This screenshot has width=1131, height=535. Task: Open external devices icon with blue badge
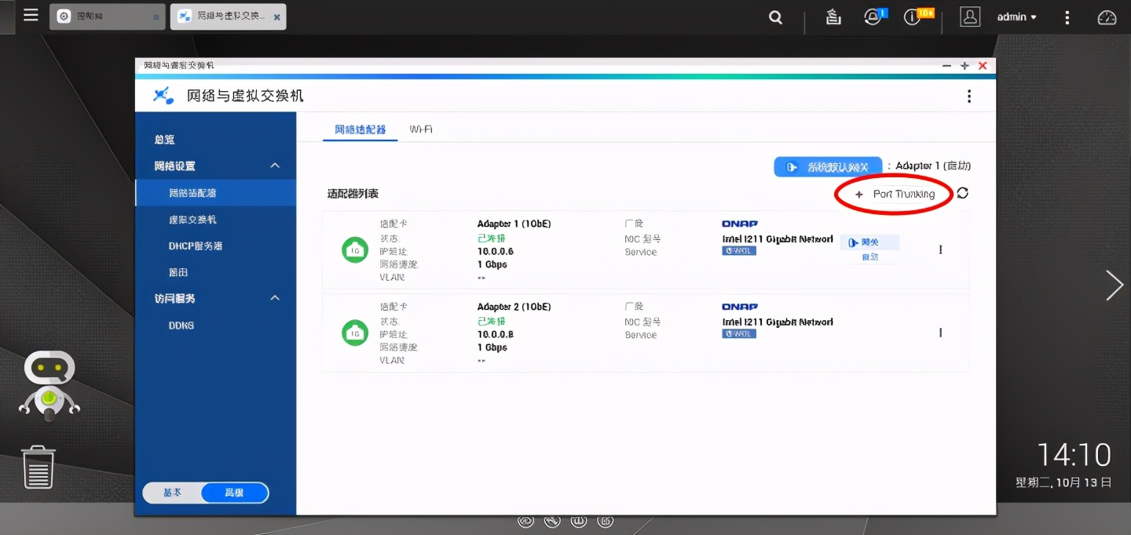[874, 16]
